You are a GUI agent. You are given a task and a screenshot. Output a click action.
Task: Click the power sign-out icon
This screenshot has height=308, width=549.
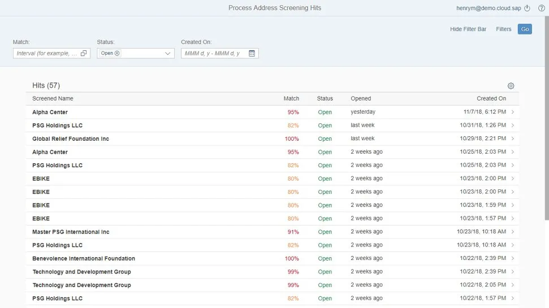coord(528,8)
